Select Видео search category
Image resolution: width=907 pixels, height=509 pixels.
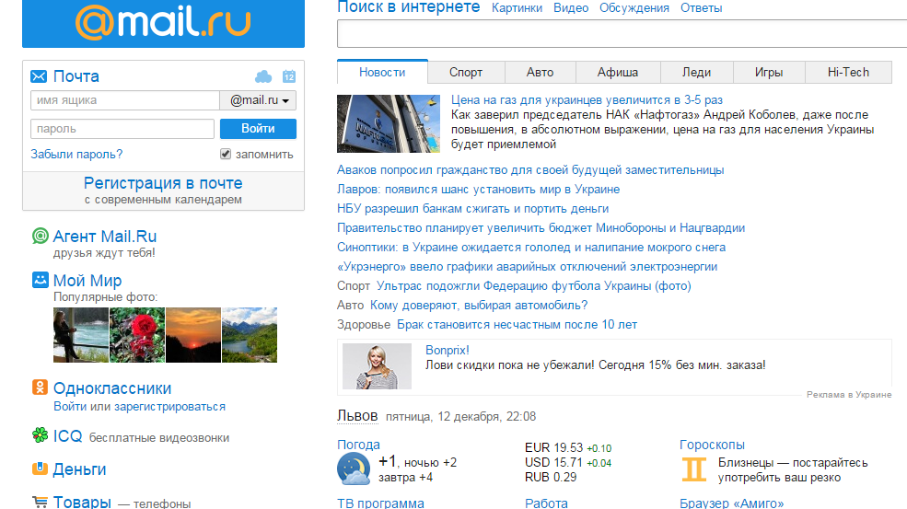click(x=571, y=8)
